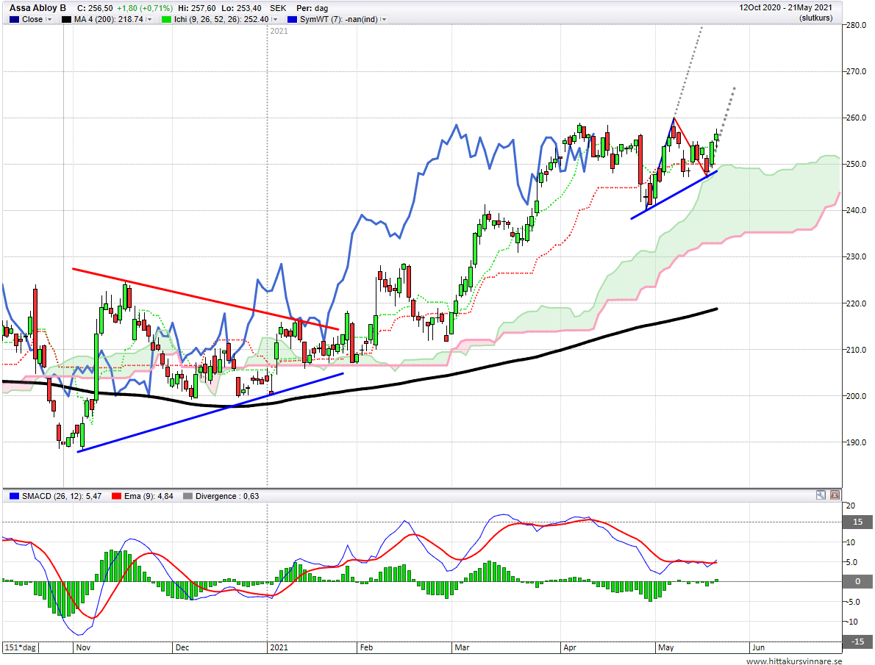Click the closing price 'C: 256,50'
This screenshot has height=665, width=875.
click(95, 8)
